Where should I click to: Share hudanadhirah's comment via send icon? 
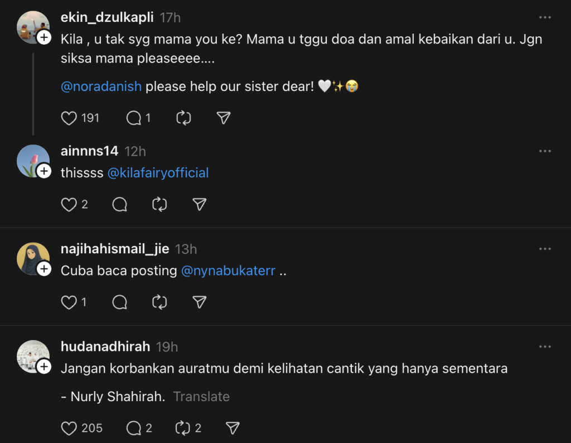tap(233, 428)
